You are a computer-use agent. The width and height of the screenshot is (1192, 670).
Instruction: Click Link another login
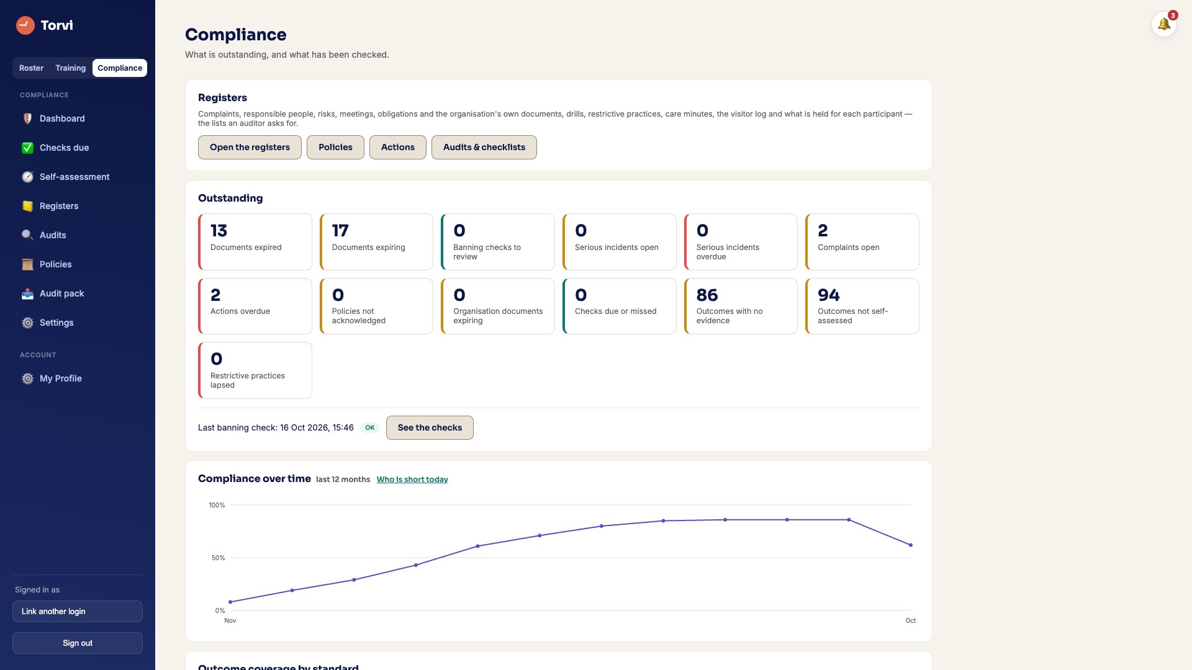pos(78,611)
